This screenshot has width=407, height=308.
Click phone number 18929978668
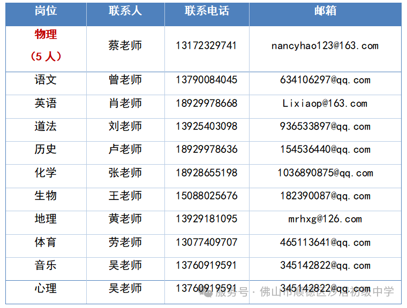(207, 103)
